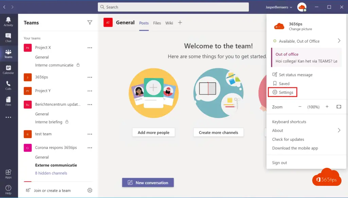Click the profile avatar in the title bar
This screenshot has height=198, width=348.
[x=302, y=7]
